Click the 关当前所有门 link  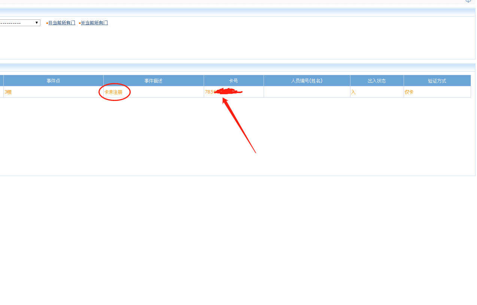tap(94, 23)
